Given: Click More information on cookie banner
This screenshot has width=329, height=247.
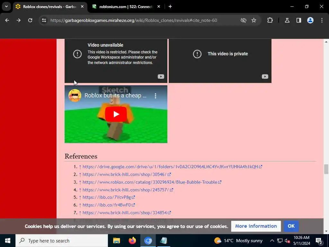Looking at the screenshot, I should point(256,226).
